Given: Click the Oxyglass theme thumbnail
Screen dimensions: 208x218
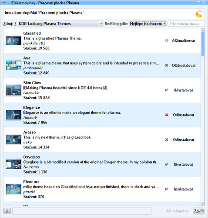Looking at the screenshot, I should 13,164.
